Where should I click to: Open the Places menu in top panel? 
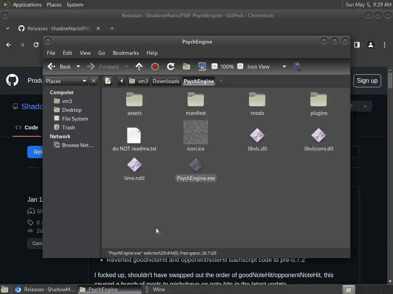click(54, 5)
